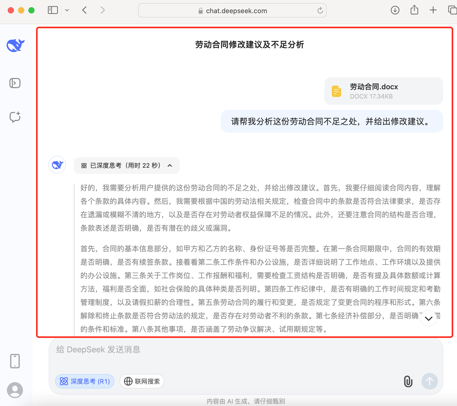Click the yellow minimize window button

coord(21,10)
